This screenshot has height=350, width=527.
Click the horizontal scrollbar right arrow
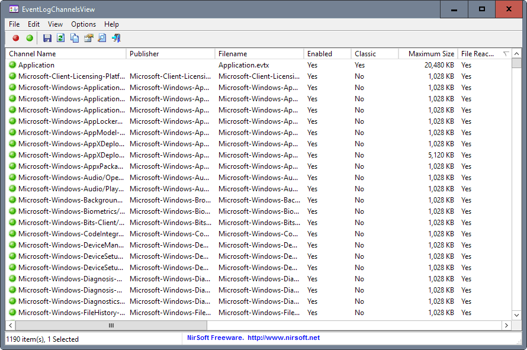pos(506,325)
